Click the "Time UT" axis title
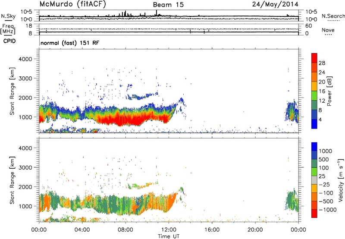 [x=169, y=236]
